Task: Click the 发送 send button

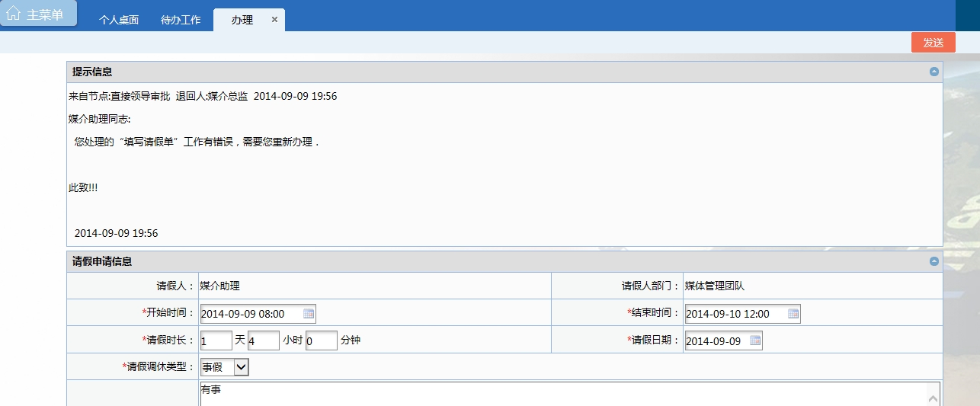Action: click(934, 43)
